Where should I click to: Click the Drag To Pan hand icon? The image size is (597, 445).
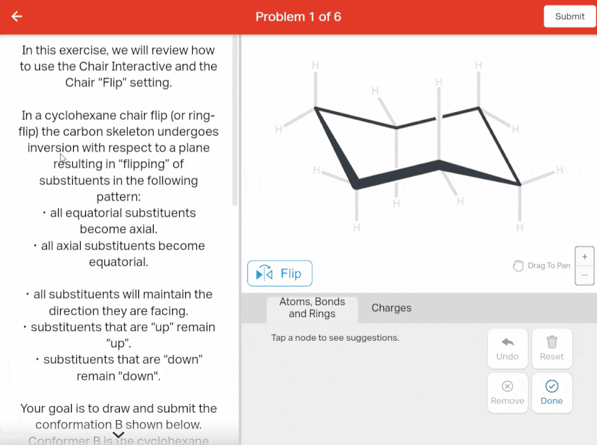pyautogui.click(x=518, y=266)
